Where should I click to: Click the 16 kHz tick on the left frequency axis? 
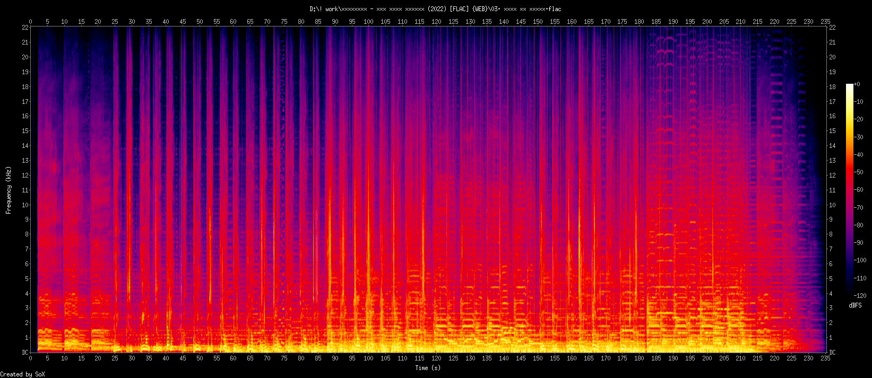tap(25, 116)
